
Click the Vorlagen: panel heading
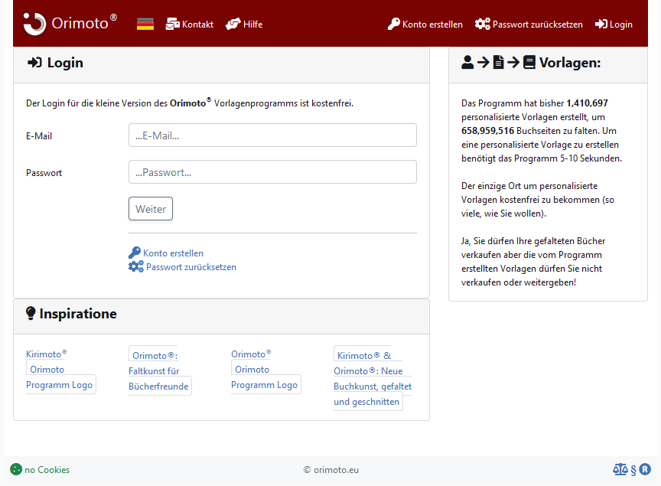(570, 63)
